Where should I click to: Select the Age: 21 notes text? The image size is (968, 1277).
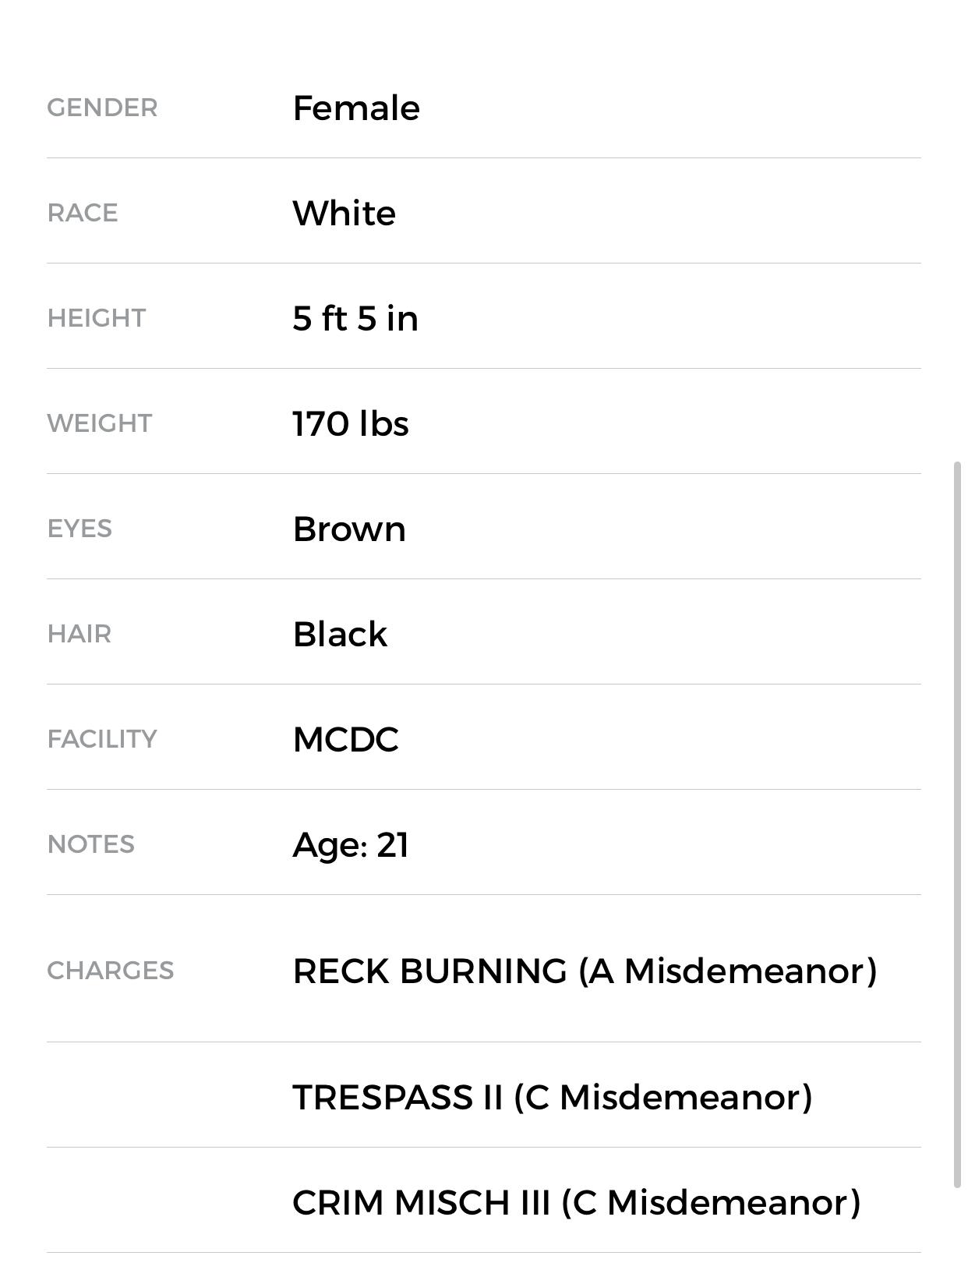point(351,845)
